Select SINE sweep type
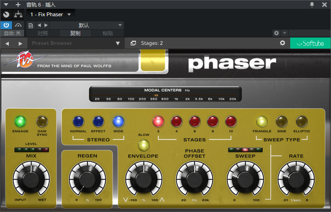This screenshot has height=212, width=331. coord(282,122)
